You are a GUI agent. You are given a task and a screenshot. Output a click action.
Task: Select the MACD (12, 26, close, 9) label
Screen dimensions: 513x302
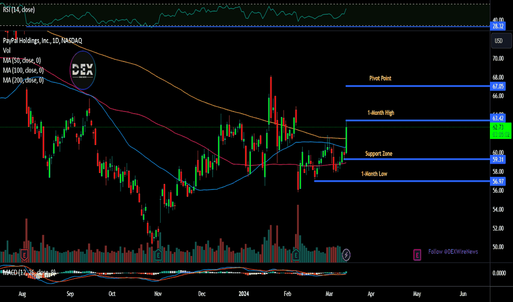(29, 272)
